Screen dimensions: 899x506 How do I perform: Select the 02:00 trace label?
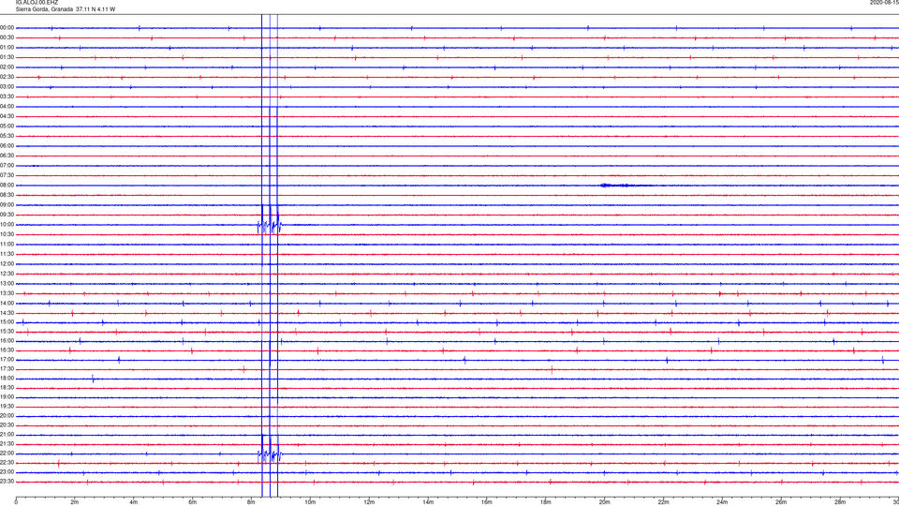point(7,67)
